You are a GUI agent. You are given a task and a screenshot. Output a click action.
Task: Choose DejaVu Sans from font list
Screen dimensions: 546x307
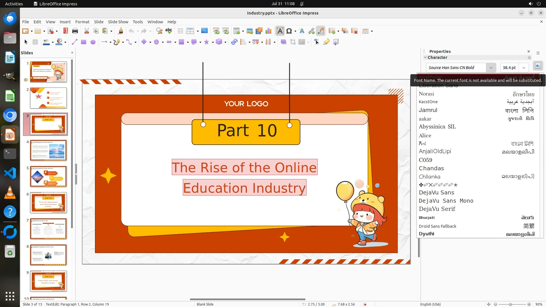pyautogui.click(x=436, y=192)
